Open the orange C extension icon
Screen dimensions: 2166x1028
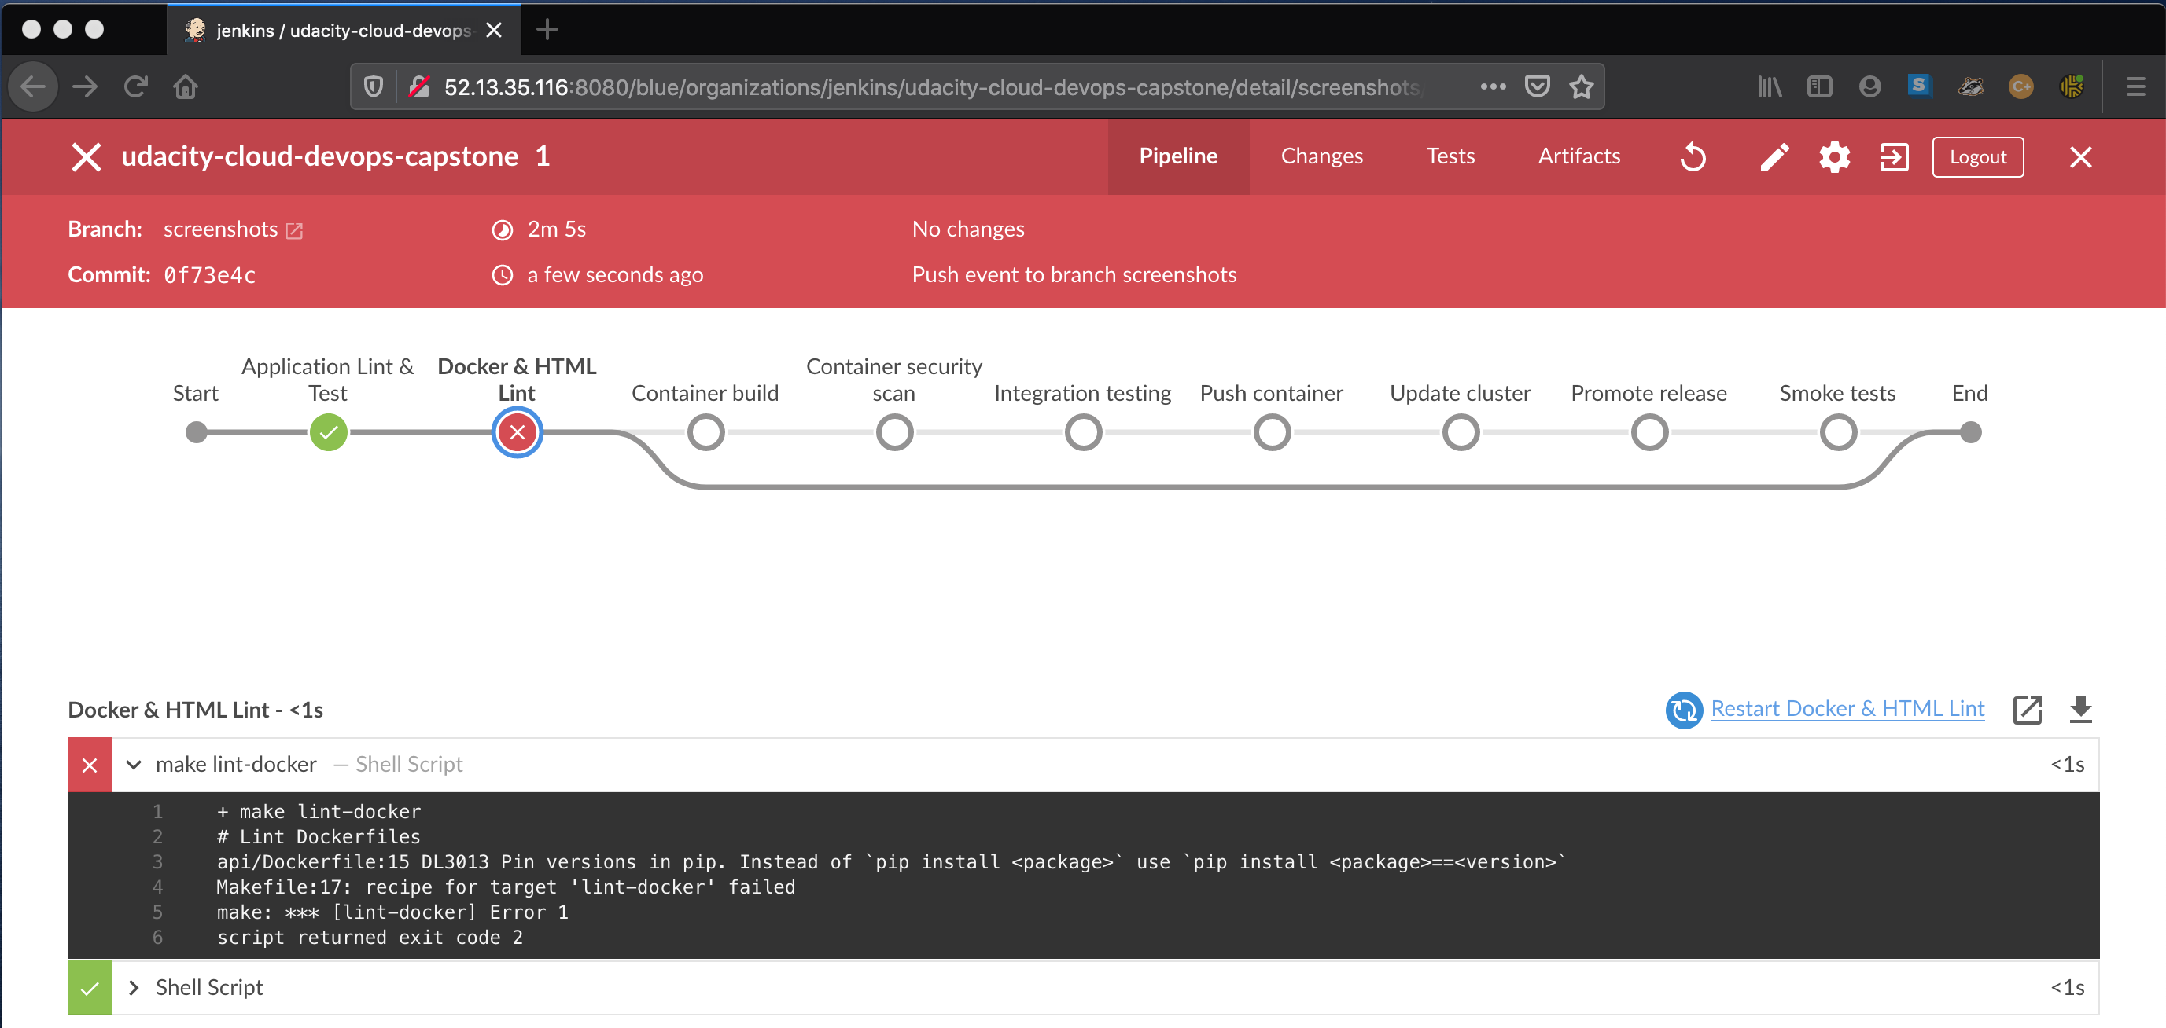tap(2021, 86)
